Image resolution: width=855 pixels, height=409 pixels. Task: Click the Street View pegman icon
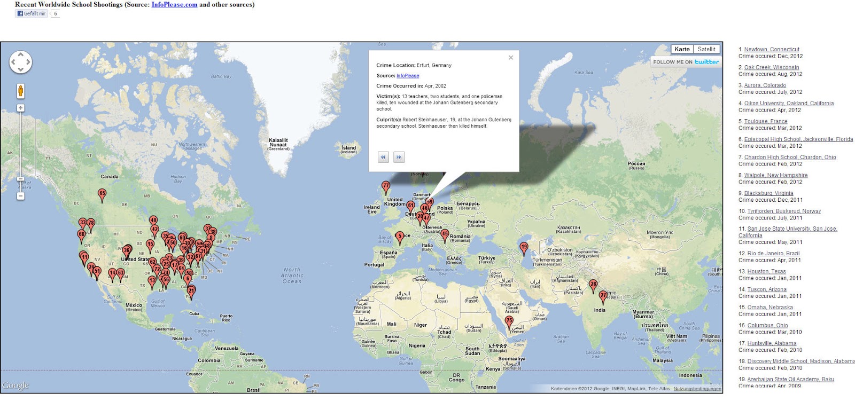[x=20, y=91]
